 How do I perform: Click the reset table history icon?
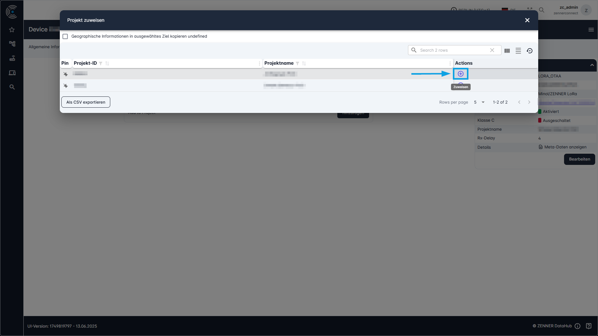[529, 51]
